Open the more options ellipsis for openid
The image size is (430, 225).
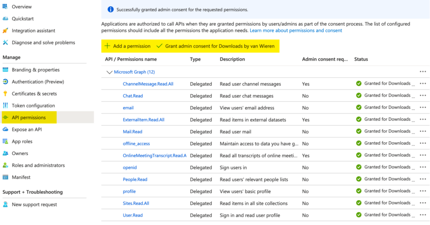coord(423,167)
